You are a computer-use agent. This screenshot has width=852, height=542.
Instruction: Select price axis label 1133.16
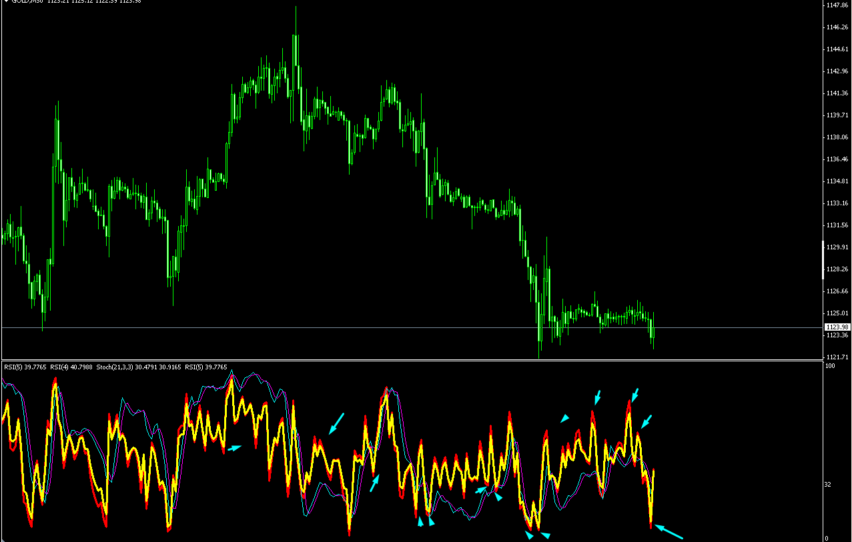pos(837,203)
